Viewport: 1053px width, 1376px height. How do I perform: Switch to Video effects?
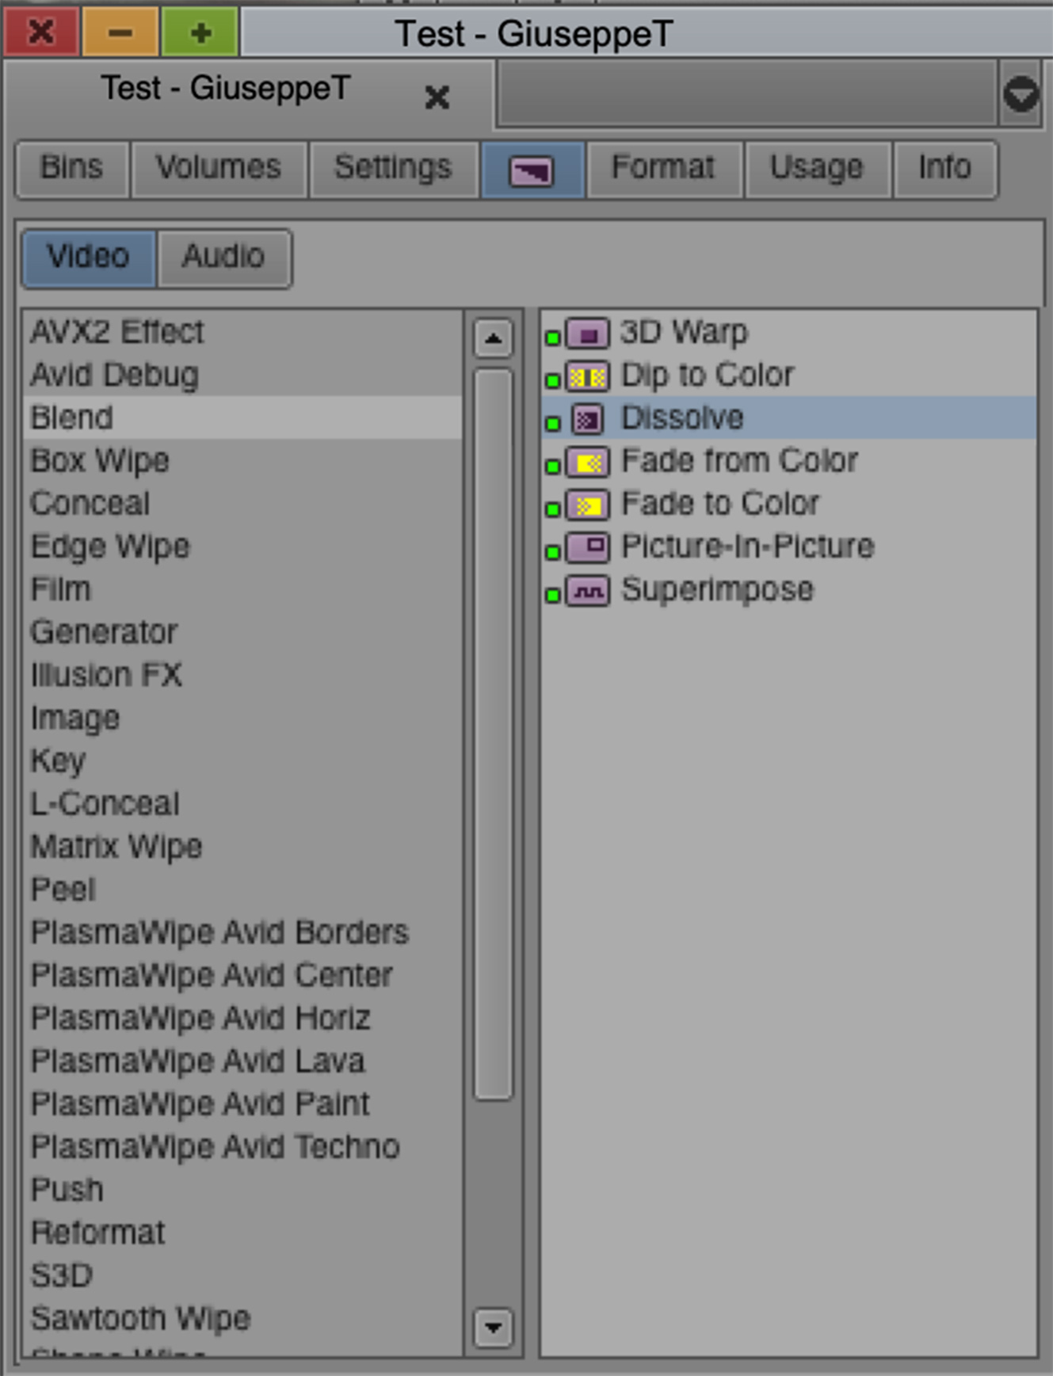[88, 257]
